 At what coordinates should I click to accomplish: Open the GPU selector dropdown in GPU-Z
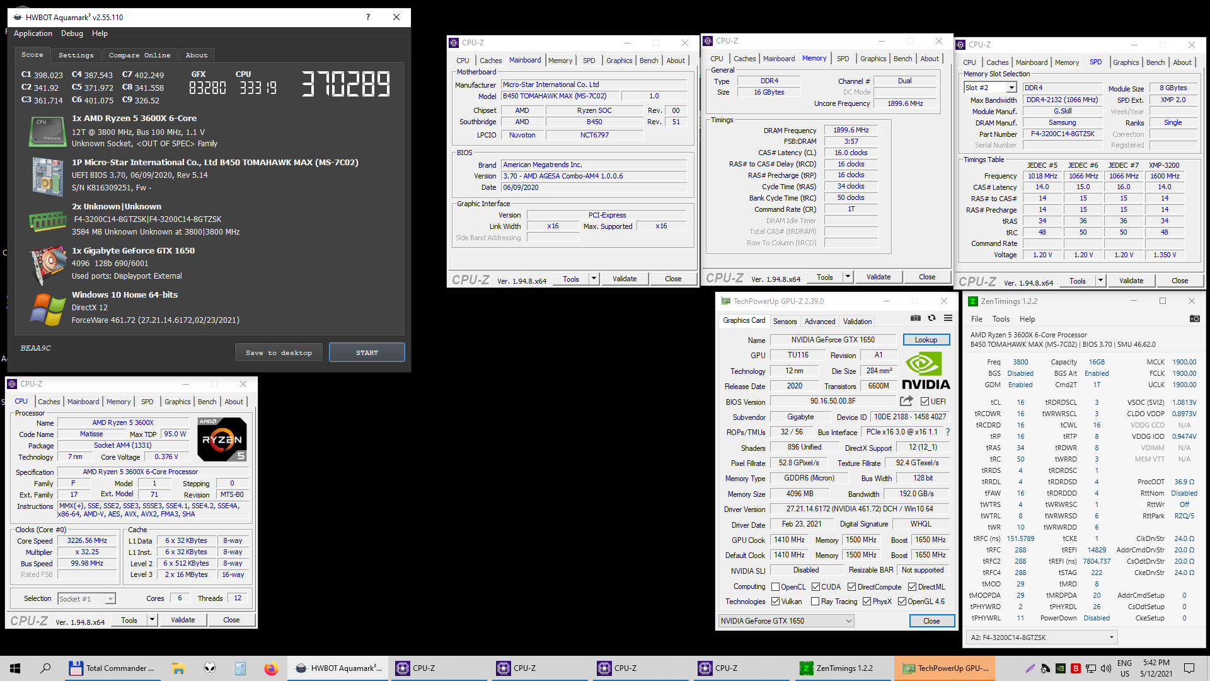[x=786, y=621]
